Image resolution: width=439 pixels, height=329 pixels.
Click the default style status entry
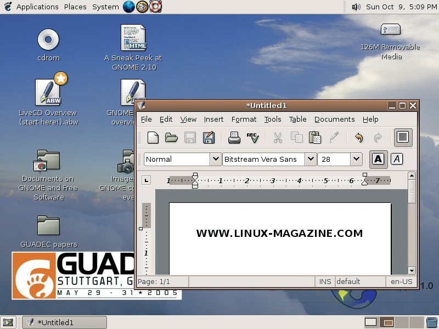click(361, 281)
